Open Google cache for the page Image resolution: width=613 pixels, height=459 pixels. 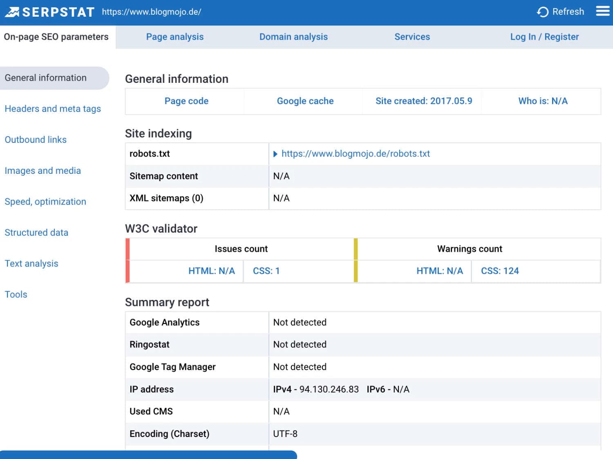point(305,101)
